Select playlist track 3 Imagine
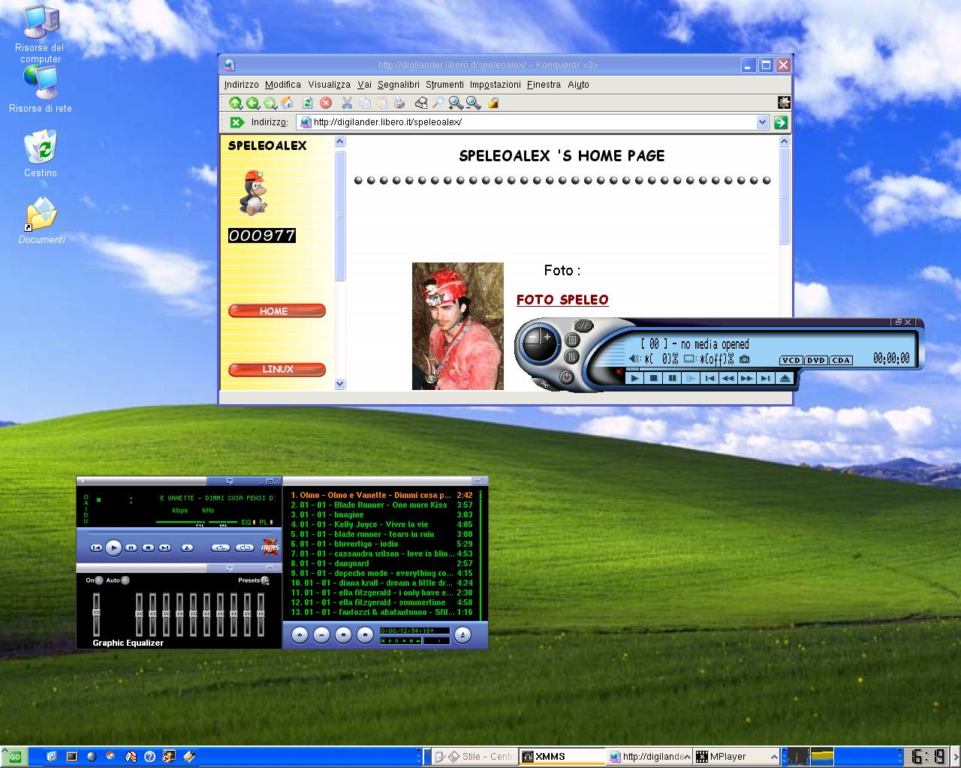Viewport: 961px width, 768px height. 381,514
